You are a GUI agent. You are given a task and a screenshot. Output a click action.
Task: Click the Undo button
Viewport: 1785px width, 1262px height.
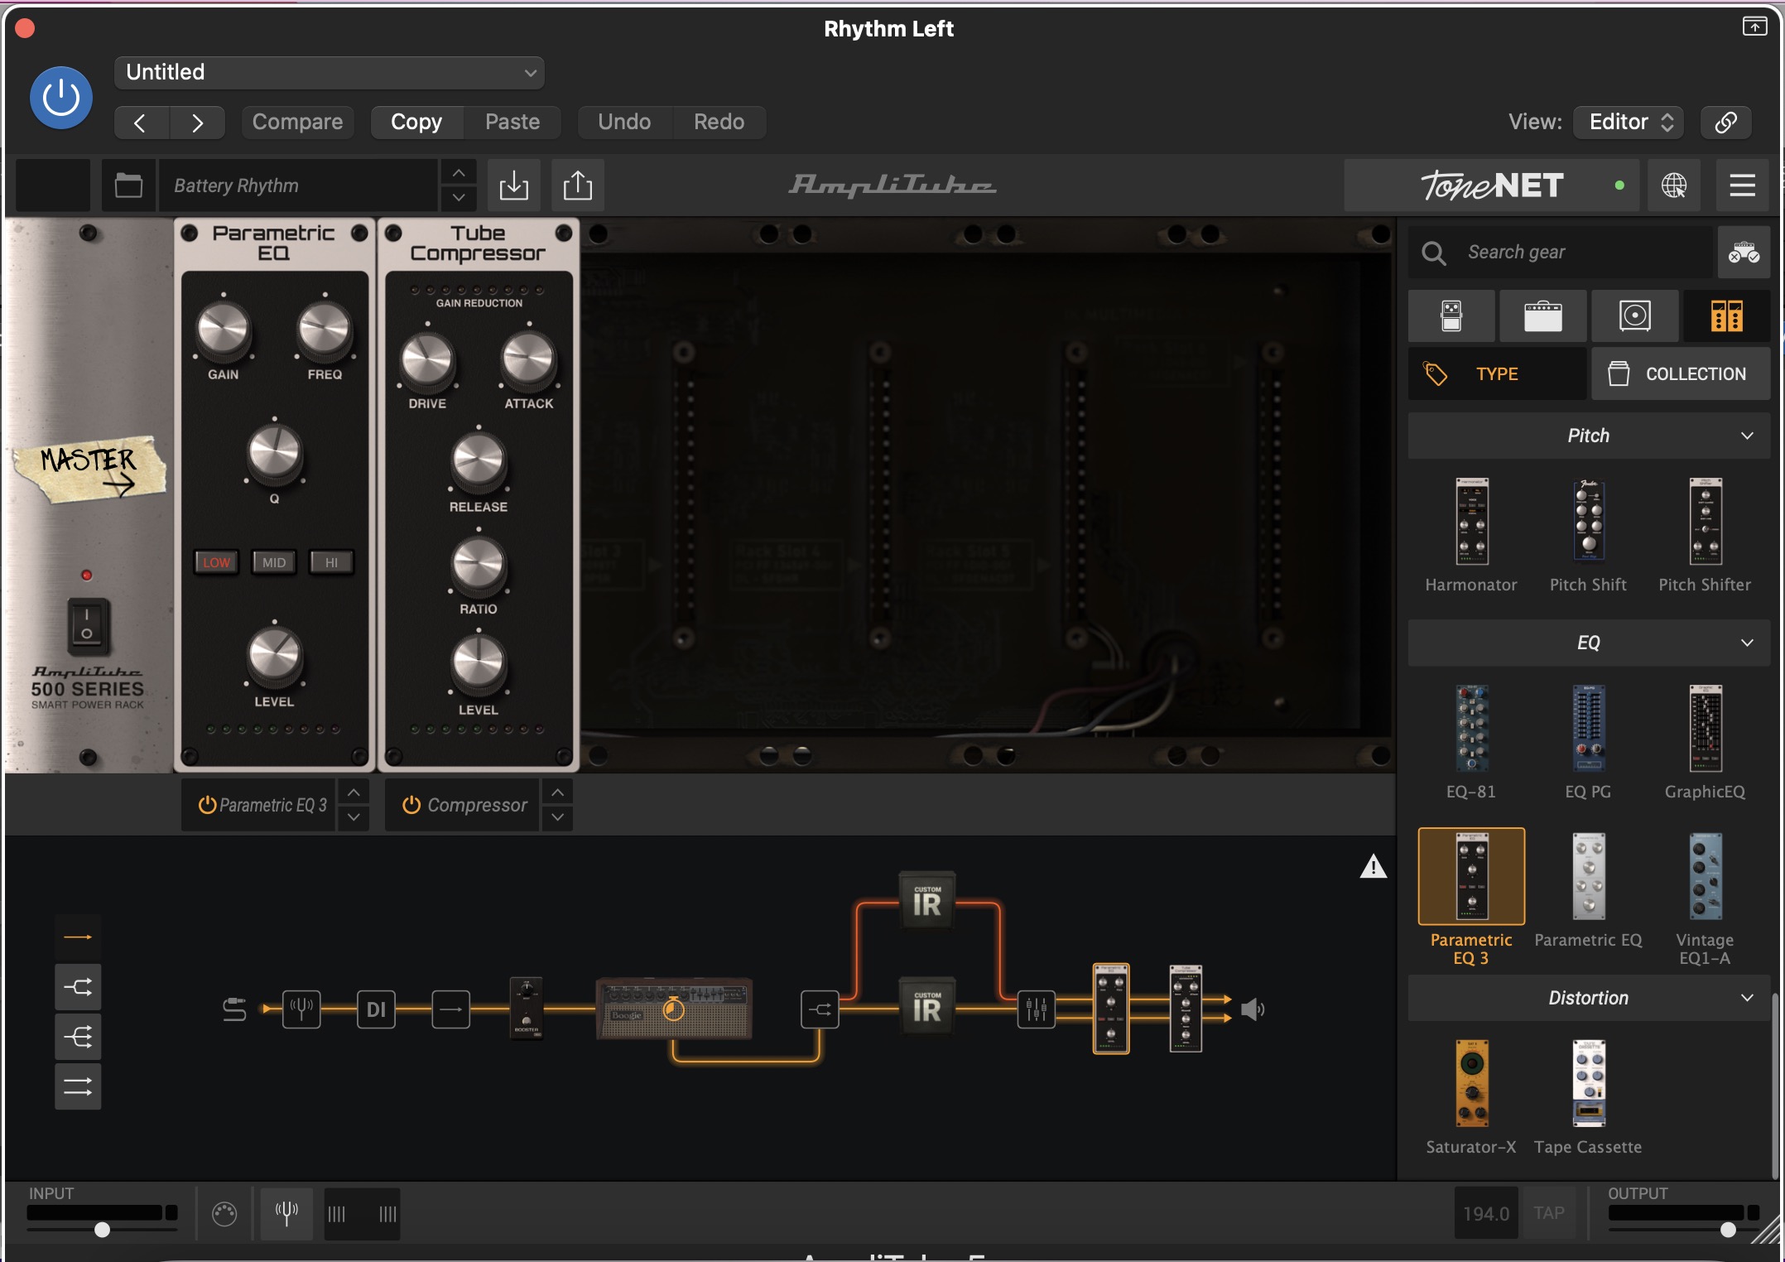[624, 123]
